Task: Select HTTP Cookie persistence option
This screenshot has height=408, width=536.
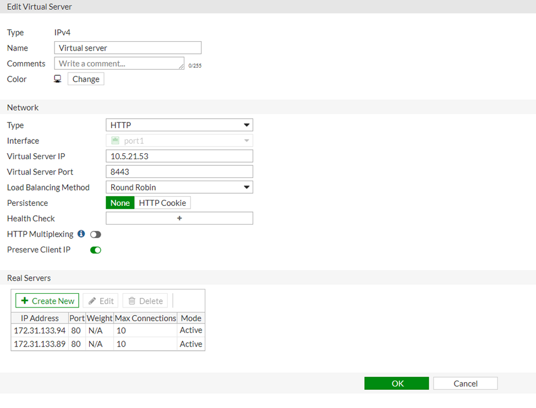Action: [162, 203]
